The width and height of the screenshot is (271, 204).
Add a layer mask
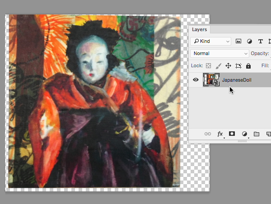coord(232,134)
